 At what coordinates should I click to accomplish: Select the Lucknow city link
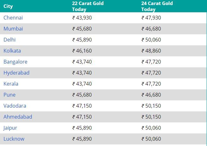pyautogui.click(x=14, y=139)
